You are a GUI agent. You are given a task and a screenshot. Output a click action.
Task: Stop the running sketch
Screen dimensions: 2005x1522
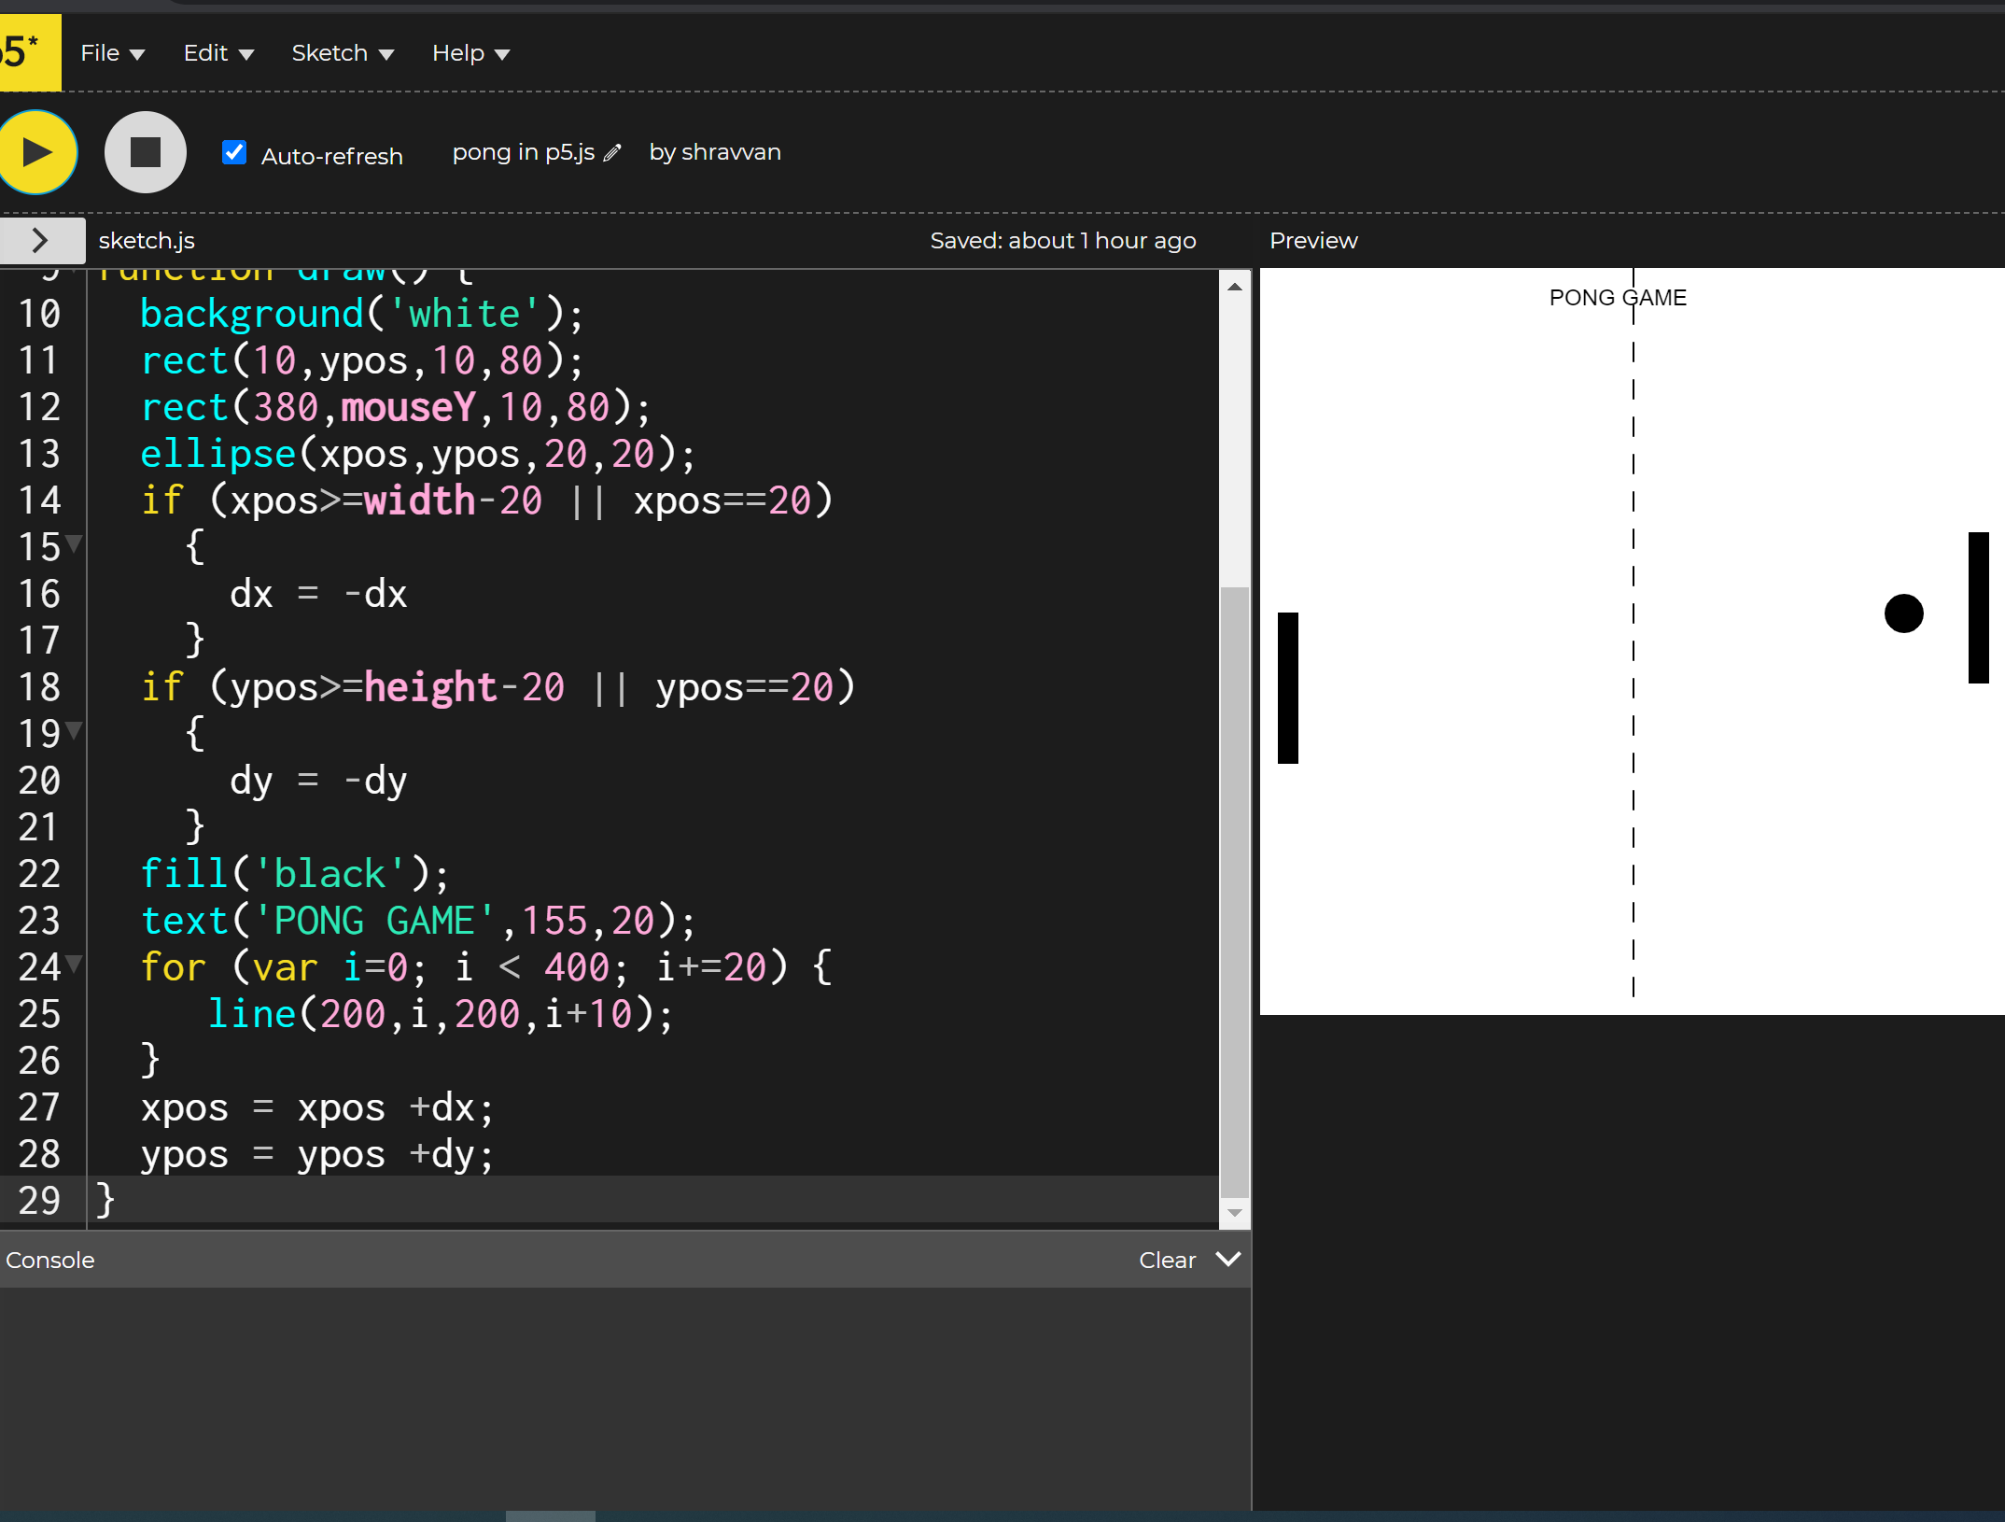[x=145, y=151]
